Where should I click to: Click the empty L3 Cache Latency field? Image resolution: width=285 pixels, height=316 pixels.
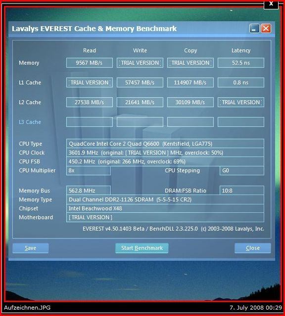(241, 122)
